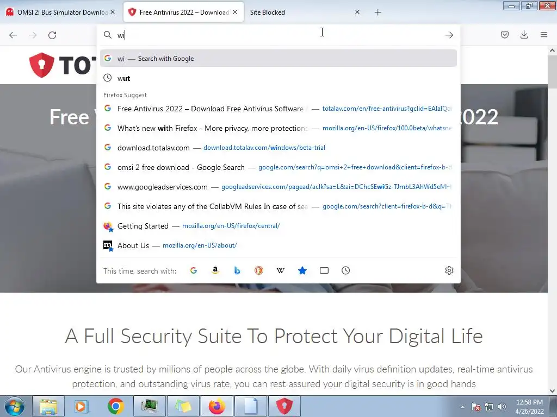Viewport: 557px width, 417px height.
Task: Click the heading 'A Full Security Suite To Protect Your Digital Life'
Action: pos(274,336)
